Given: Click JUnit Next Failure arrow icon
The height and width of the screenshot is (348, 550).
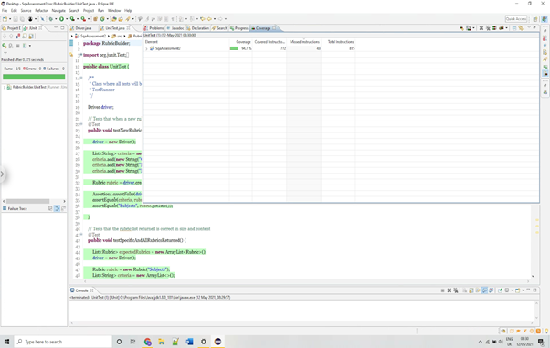Looking at the screenshot, I should [5, 37].
